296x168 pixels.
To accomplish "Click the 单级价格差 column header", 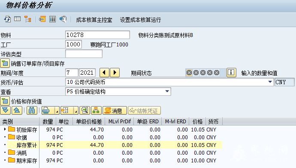I will (89, 121).
